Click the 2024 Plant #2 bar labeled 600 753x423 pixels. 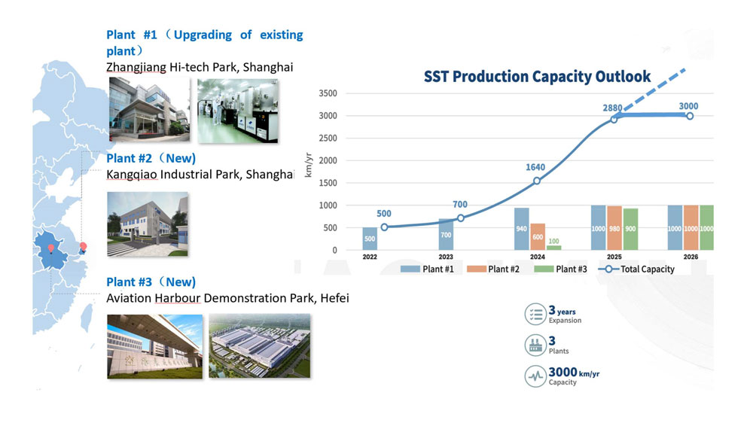[x=538, y=236]
